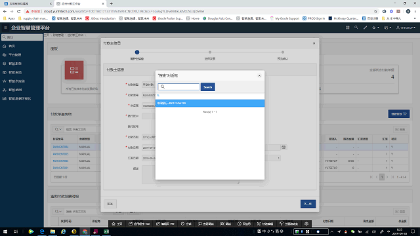Toggle the hamburger navigation menu icon
Screen dimensions: 420x236
pyautogui.click(x=5, y=28)
